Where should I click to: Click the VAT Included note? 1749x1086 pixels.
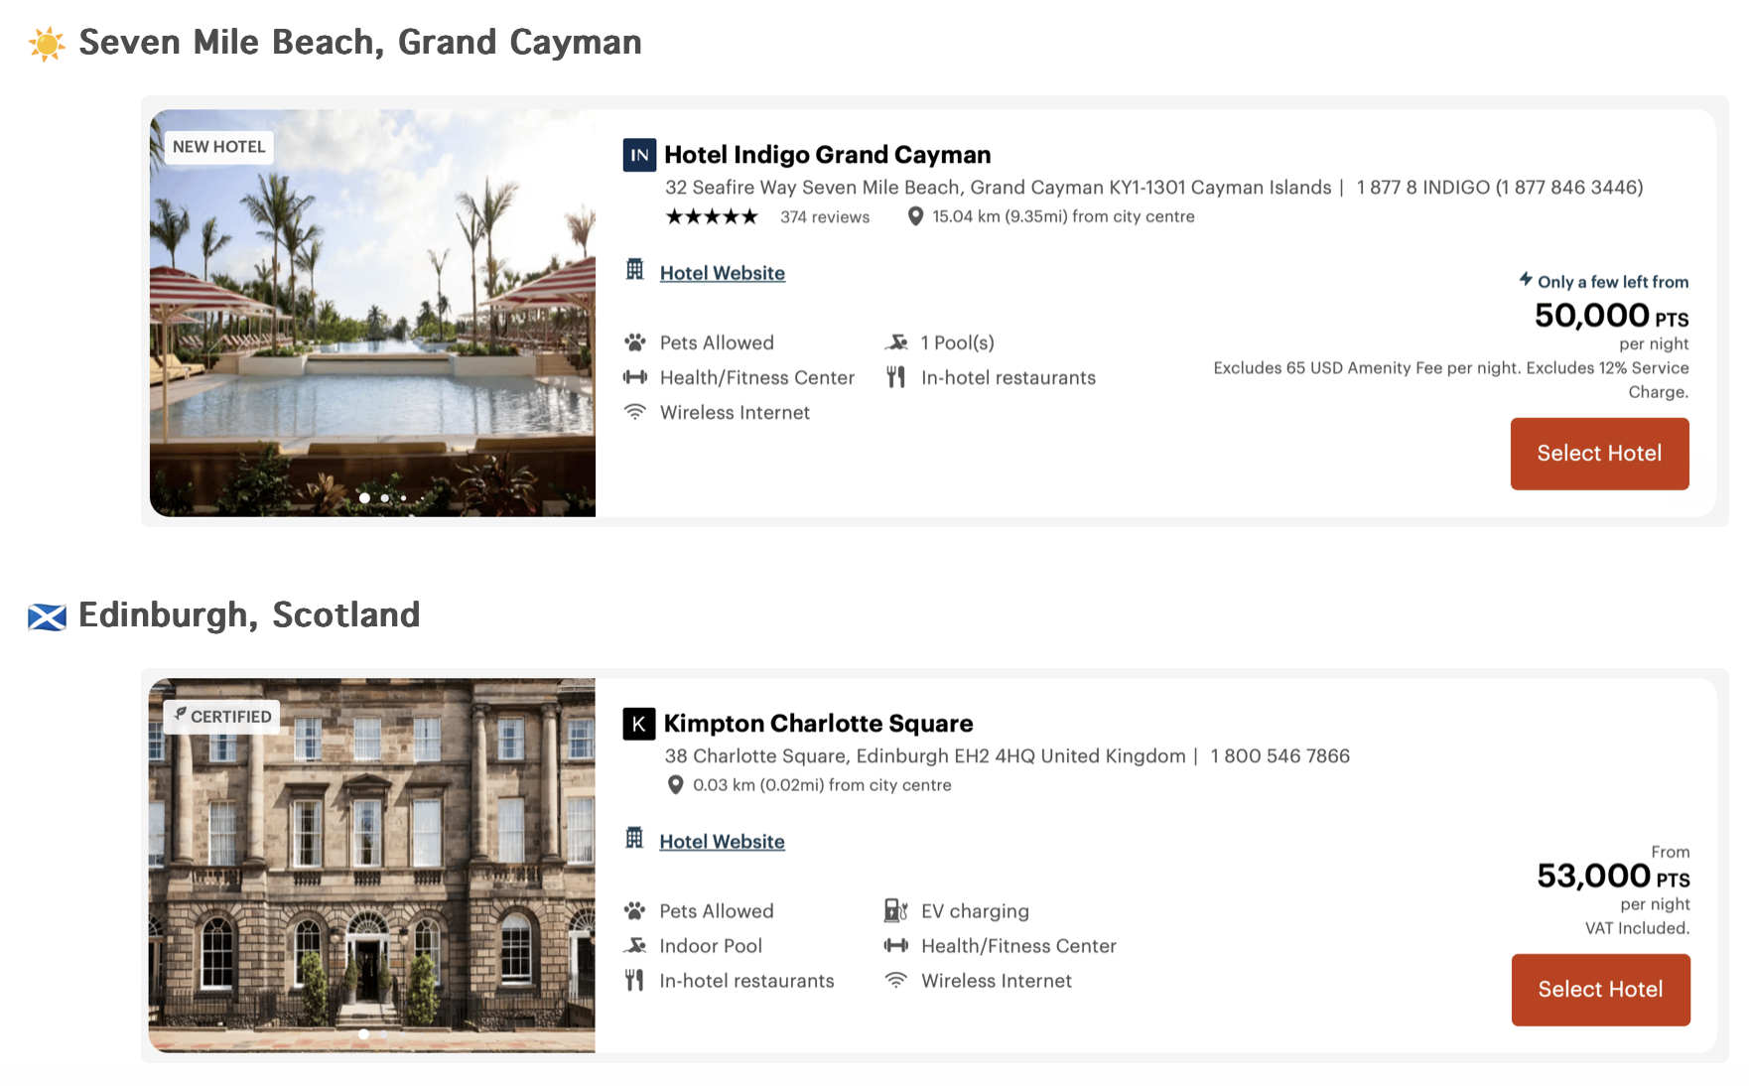[1637, 929]
